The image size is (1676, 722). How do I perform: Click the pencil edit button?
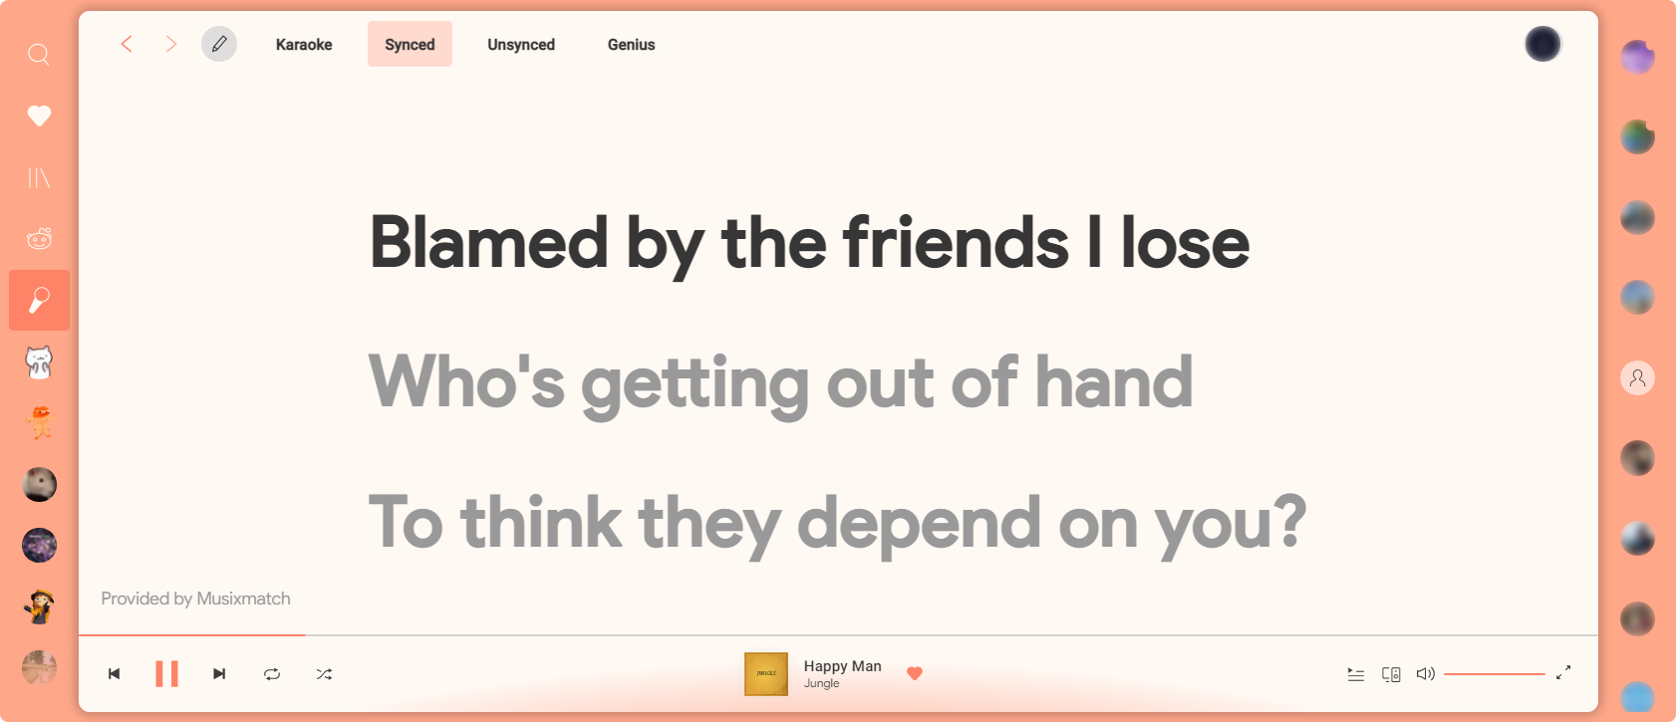[219, 44]
